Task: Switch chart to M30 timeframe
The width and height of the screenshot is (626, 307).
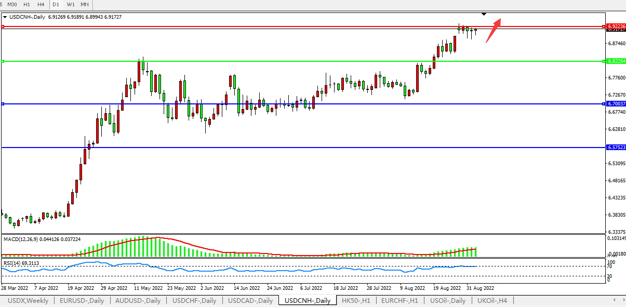Action: tap(13, 4)
